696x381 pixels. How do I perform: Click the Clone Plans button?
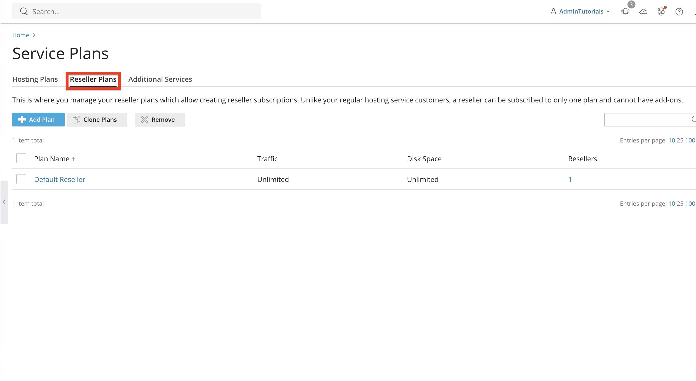point(97,120)
